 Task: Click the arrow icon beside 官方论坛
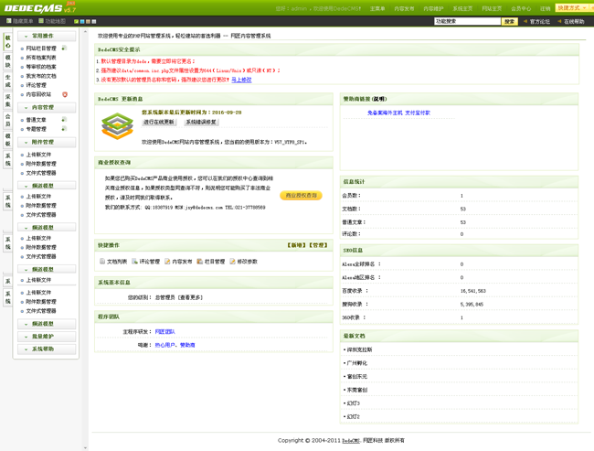pos(525,21)
